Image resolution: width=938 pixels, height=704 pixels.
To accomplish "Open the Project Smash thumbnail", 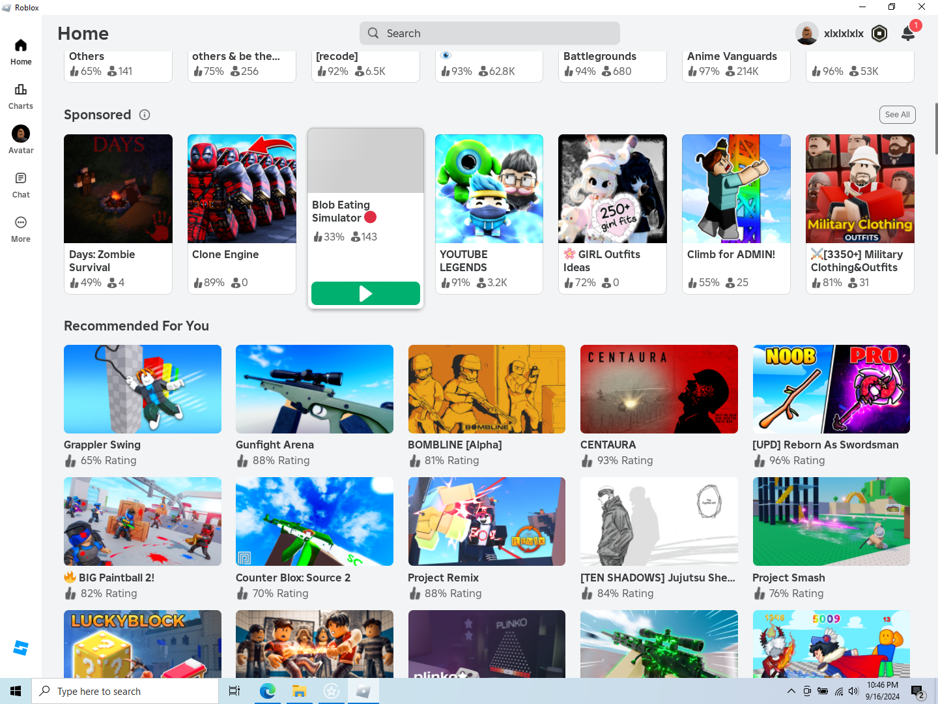I will [831, 521].
